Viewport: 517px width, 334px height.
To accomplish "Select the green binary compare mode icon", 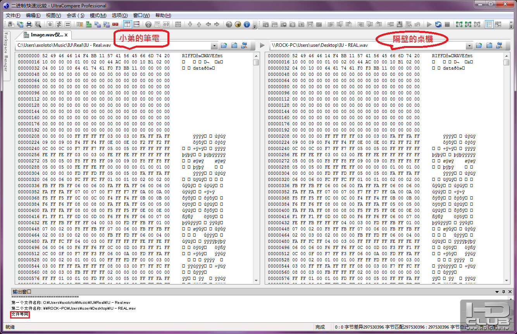I will pos(89,24).
